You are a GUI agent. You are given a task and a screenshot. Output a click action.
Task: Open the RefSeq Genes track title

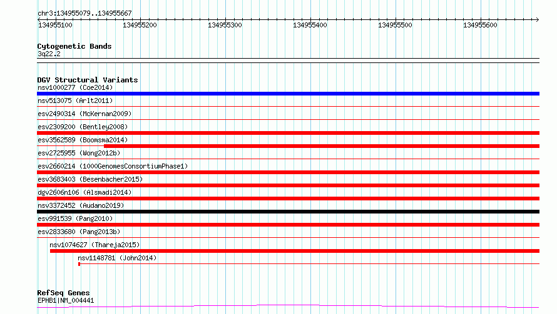[63, 293]
